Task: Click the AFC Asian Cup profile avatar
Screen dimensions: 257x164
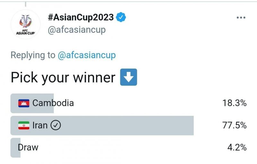Action: [x=25, y=24]
